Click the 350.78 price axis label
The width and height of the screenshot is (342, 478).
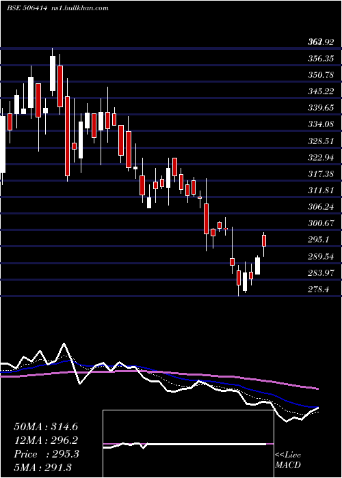[321, 74]
